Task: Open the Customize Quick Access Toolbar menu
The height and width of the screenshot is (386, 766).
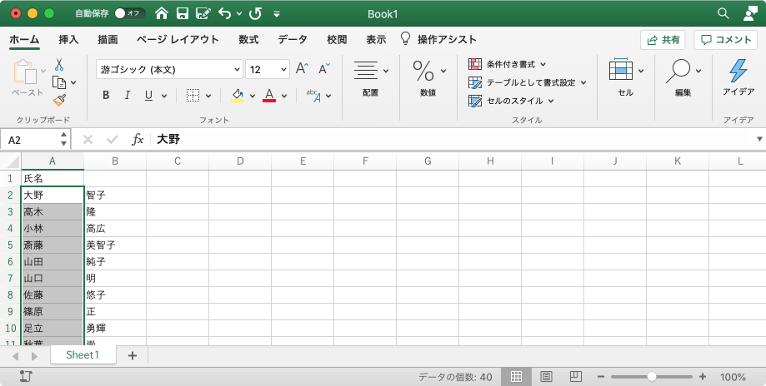Action: click(277, 14)
